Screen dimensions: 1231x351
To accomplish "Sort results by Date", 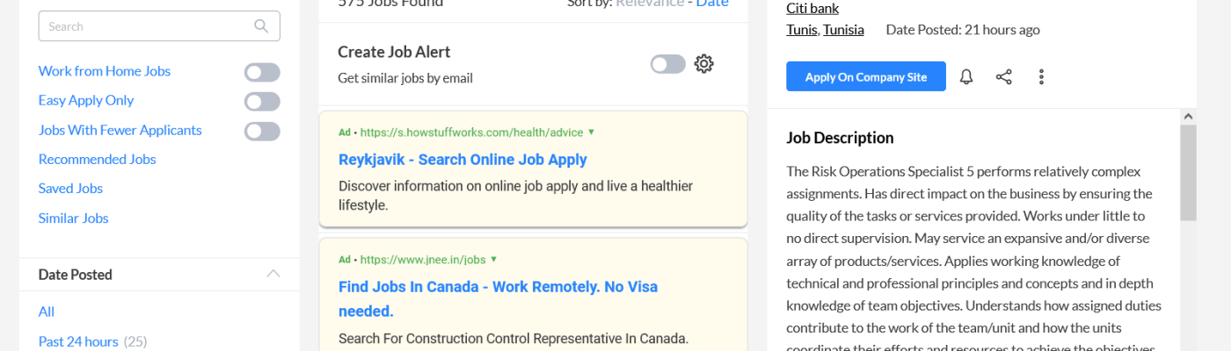I will 712,4.
